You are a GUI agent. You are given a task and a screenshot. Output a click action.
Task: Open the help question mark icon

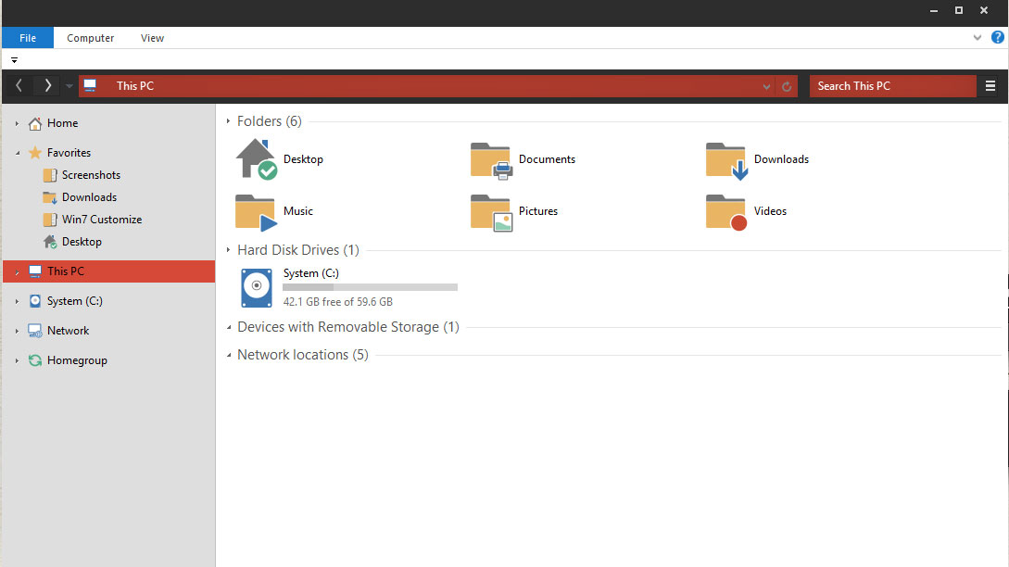pos(997,37)
